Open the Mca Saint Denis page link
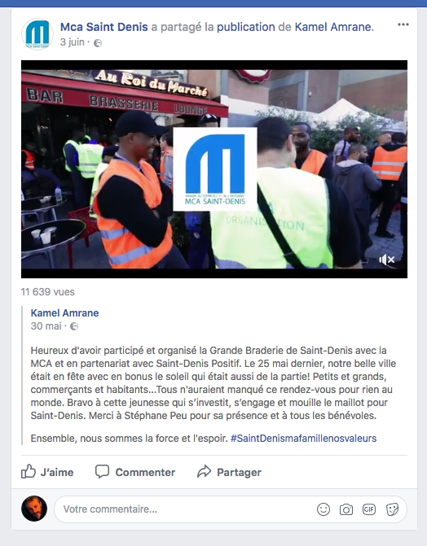Screen dimensions: 427x546 pos(104,27)
